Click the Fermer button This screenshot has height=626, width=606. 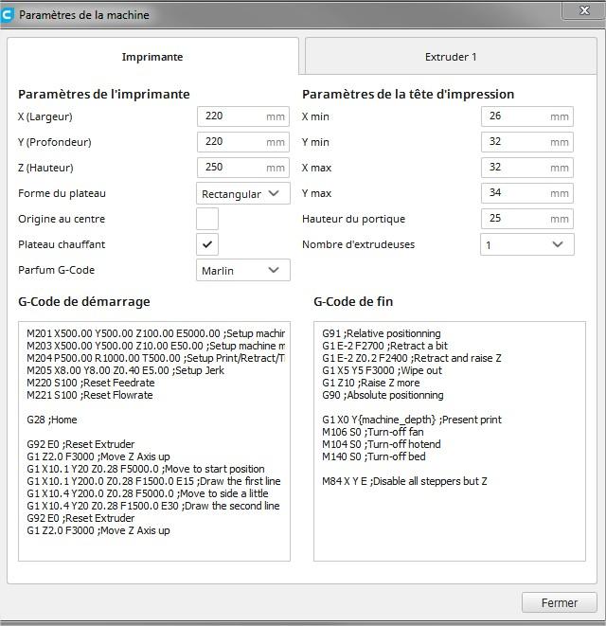click(560, 602)
